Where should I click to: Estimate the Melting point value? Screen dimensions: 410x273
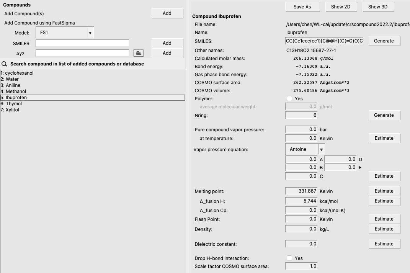click(384, 191)
